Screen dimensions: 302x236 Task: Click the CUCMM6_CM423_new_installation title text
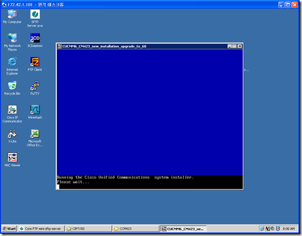point(105,46)
